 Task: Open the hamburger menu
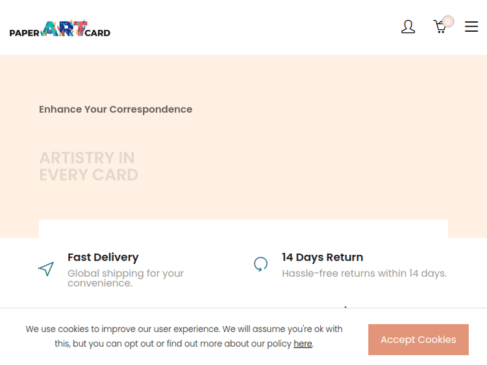pos(471,27)
